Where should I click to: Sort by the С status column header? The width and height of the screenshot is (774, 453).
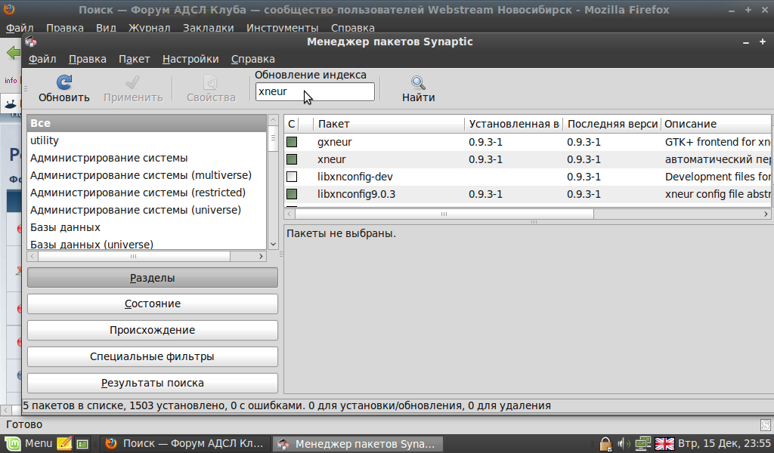pos(292,124)
